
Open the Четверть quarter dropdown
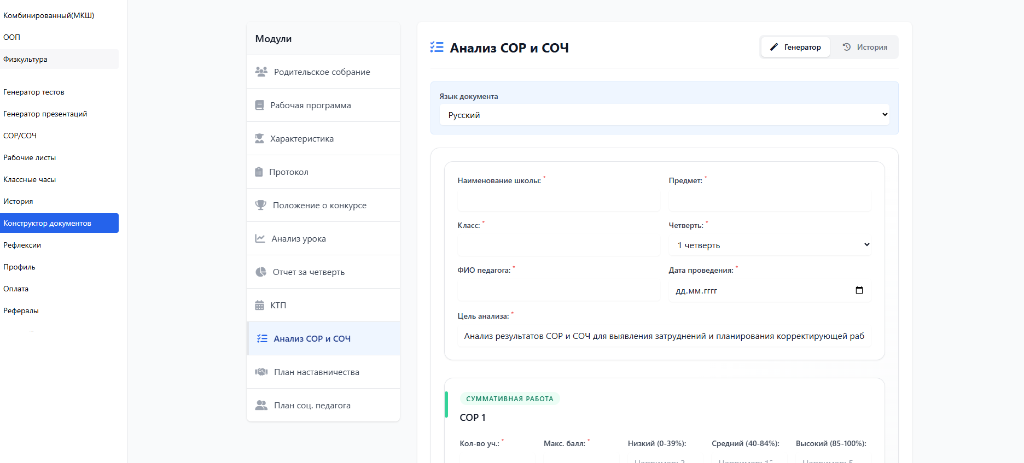(770, 245)
